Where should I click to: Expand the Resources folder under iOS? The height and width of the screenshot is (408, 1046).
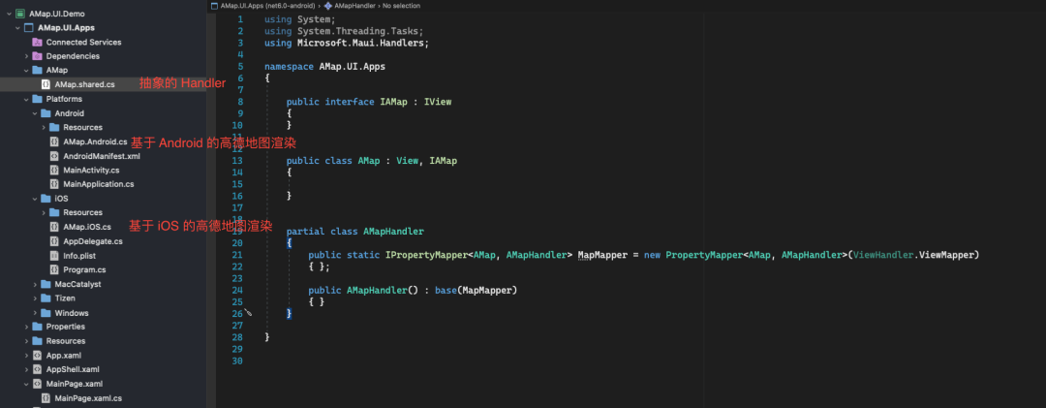(44, 212)
